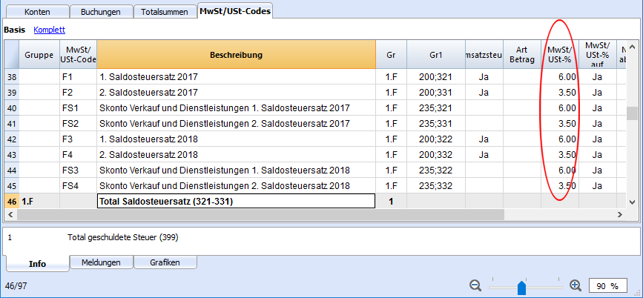Click the MwSt/USt-% column header
This screenshot has height=298, width=643.
pyautogui.click(x=560, y=55)
